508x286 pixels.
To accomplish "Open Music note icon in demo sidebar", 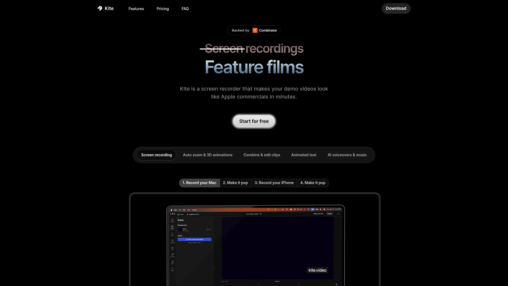I will (x=173, y=262).
